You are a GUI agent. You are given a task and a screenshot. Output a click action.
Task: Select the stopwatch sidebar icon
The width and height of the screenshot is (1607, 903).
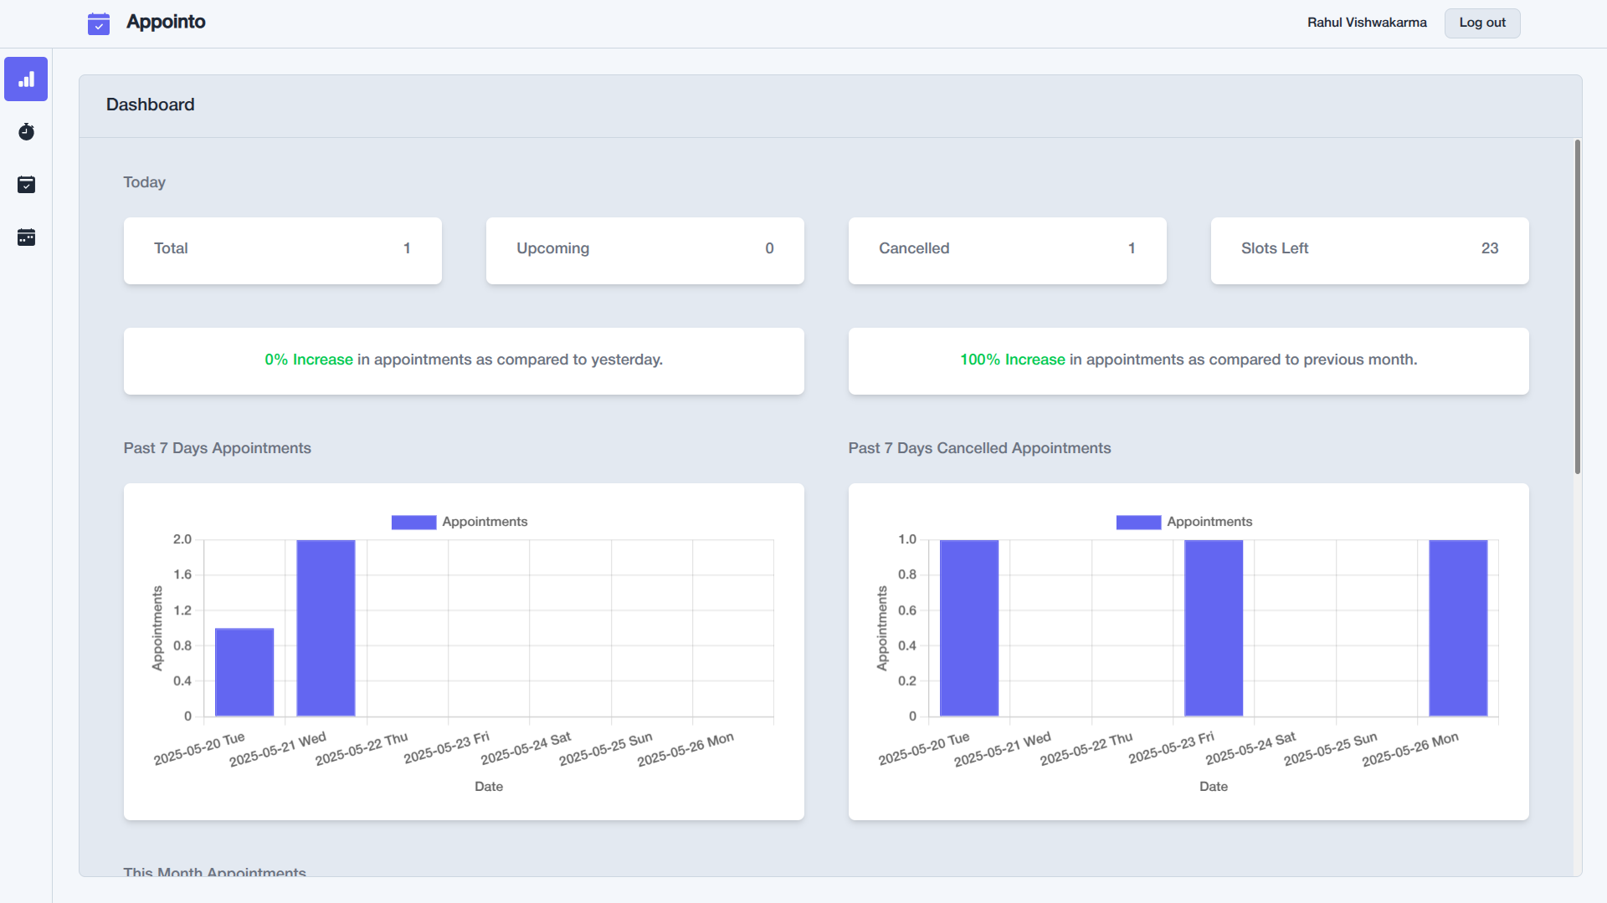click(26, 131)
